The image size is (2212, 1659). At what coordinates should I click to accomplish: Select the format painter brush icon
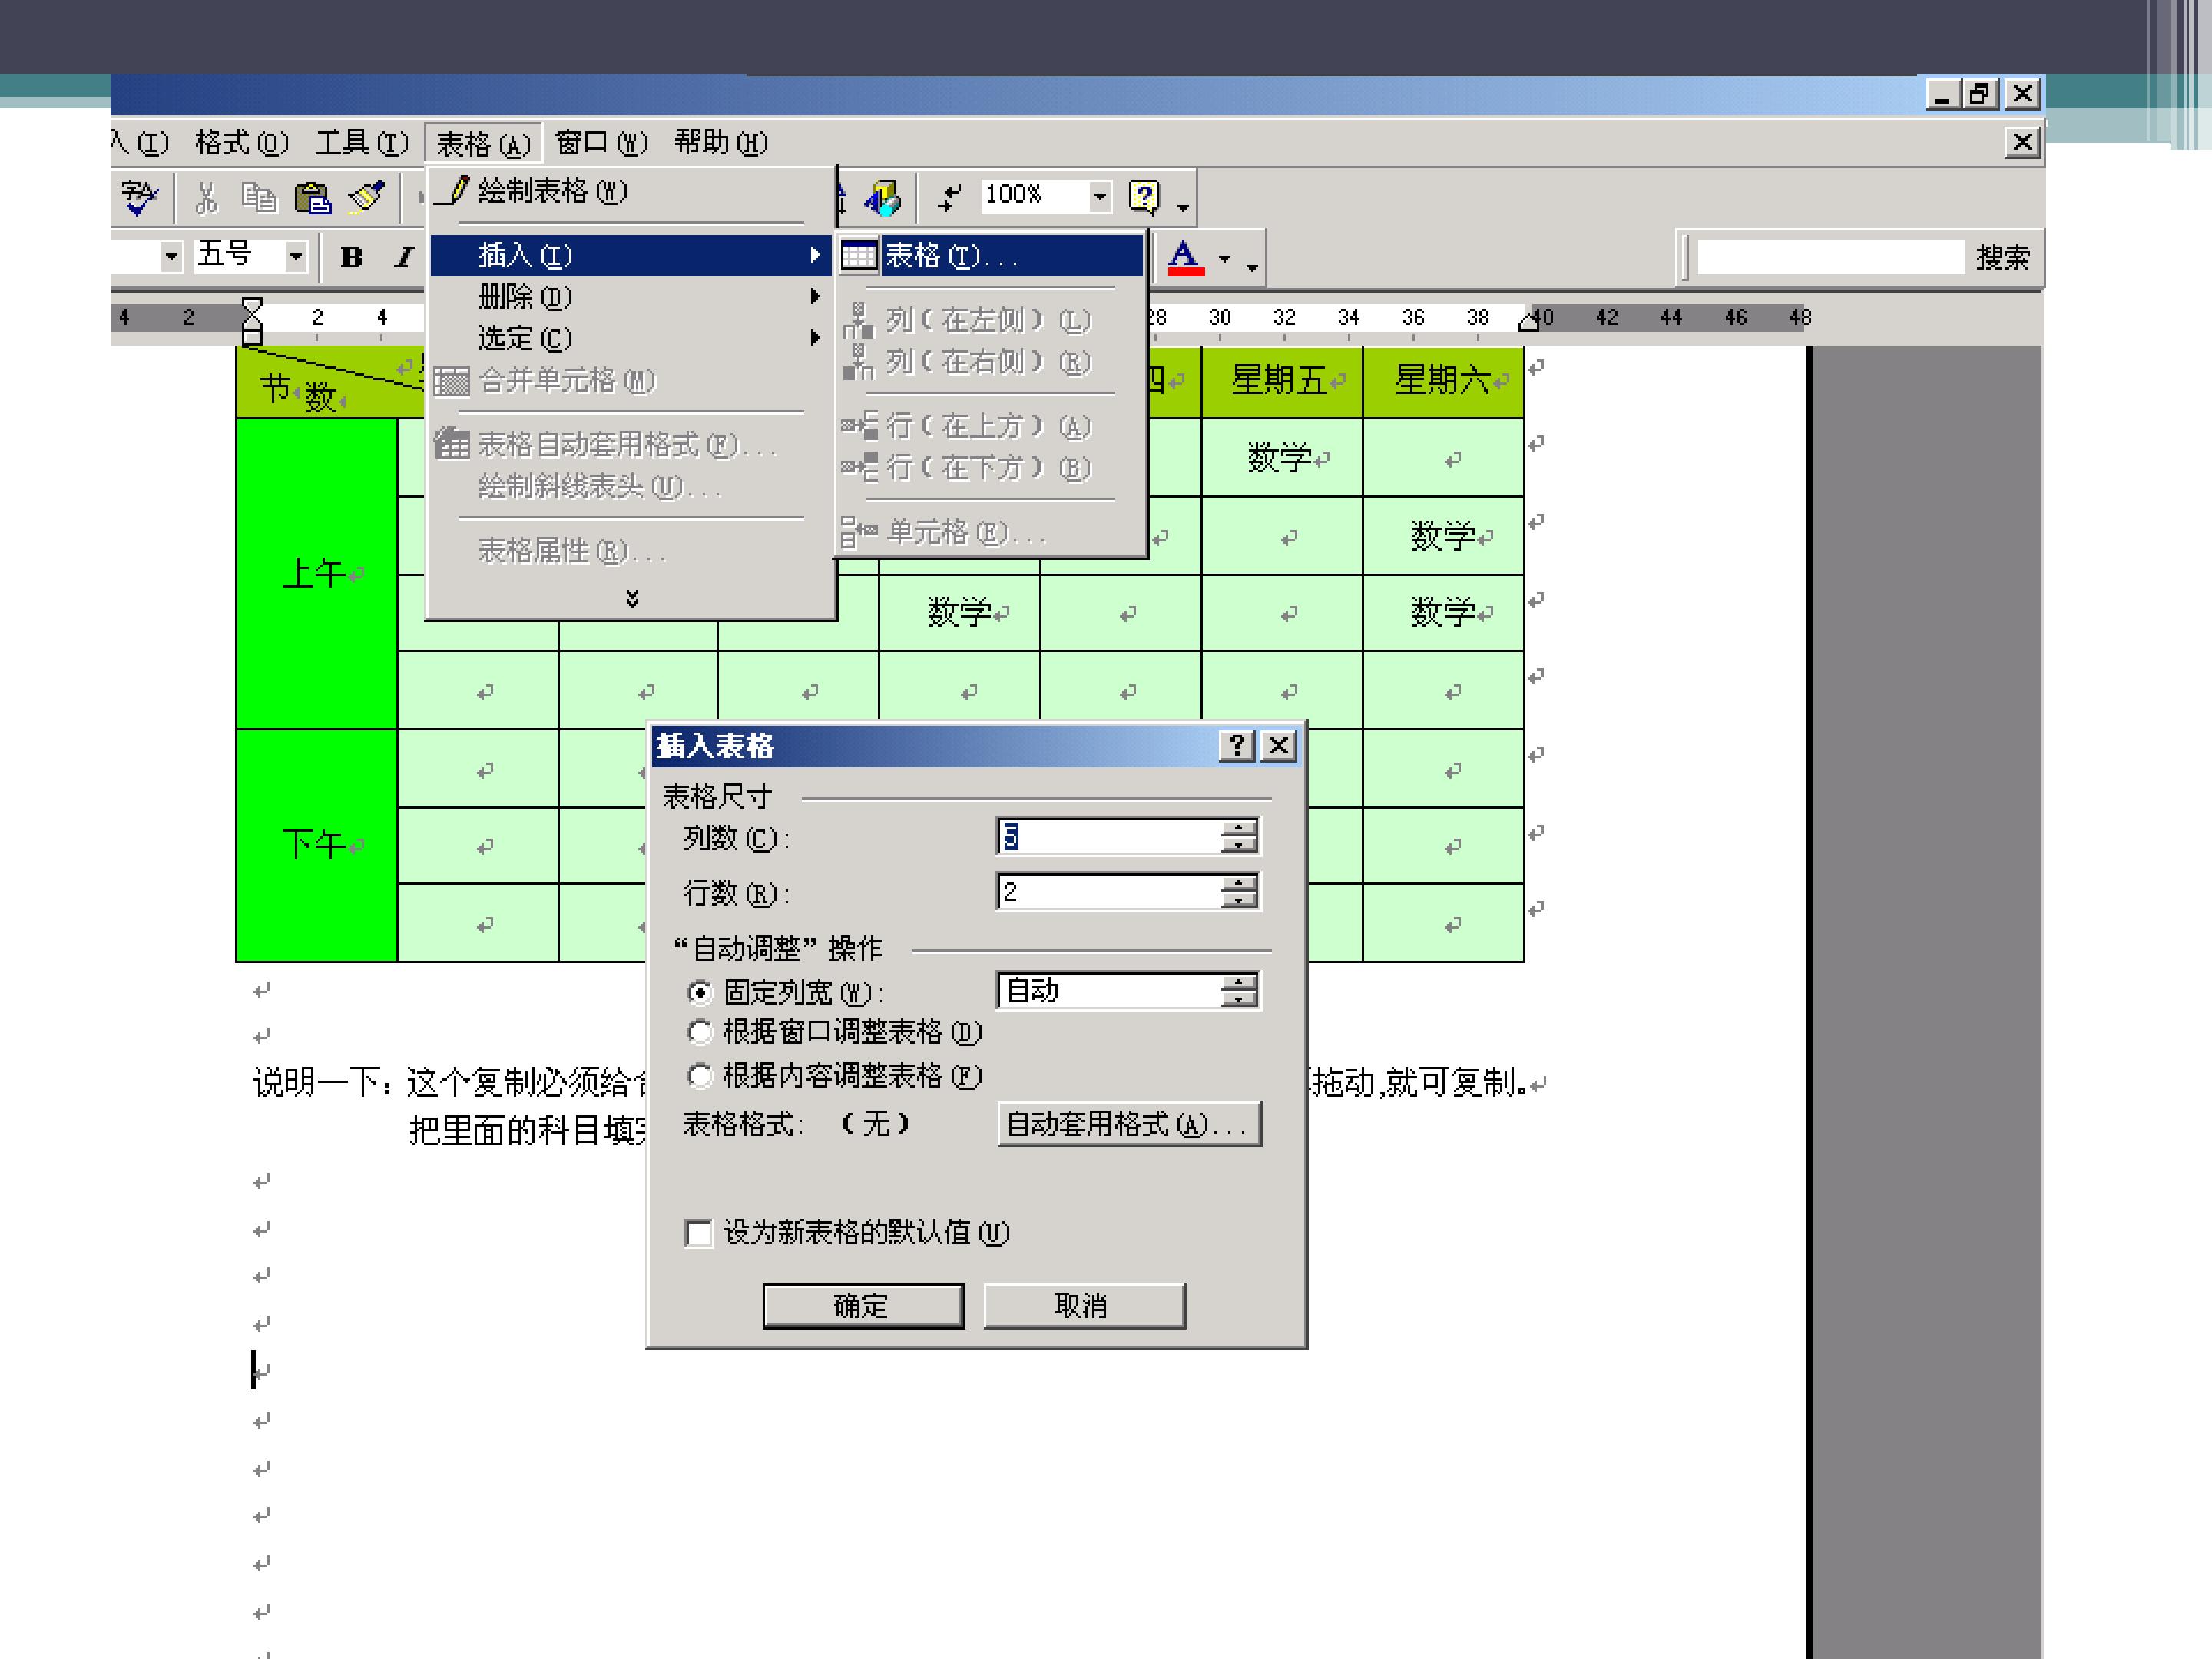[x=367, y=196]
